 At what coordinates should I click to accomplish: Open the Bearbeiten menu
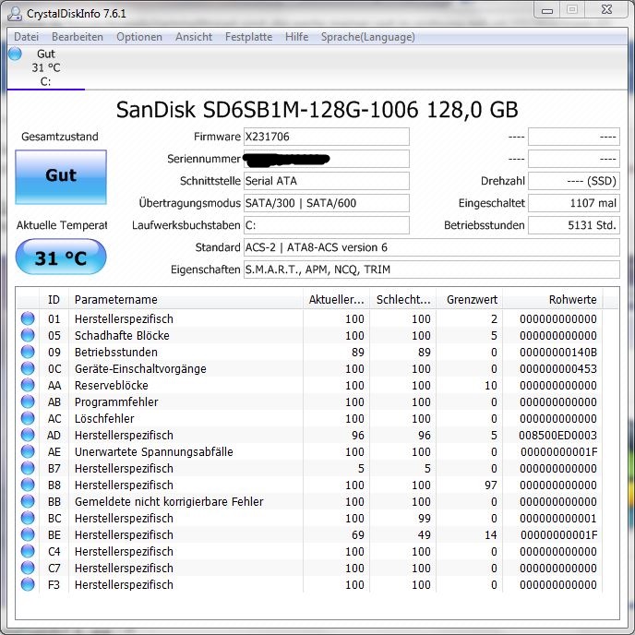78,37
